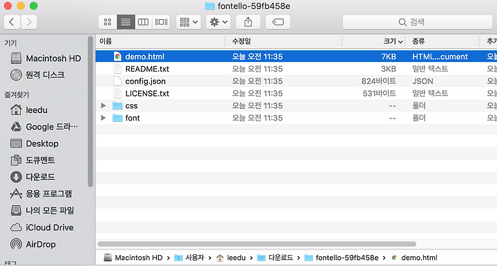The height and width of the screenshot is (266, 497).
Task: Click the sidebar vertical scrollbar
Action: point(90,112)
